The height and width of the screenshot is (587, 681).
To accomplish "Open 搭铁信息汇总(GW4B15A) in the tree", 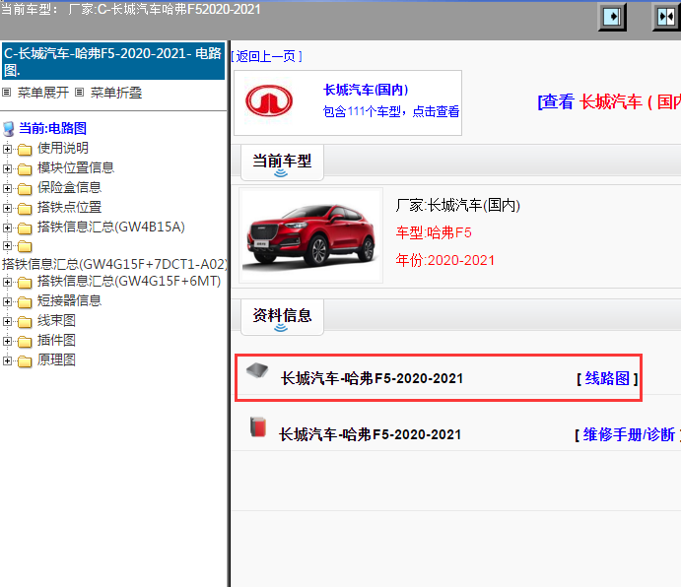I will click(111, 227).
